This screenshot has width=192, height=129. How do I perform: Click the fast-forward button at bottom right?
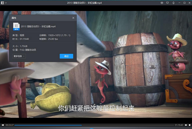pos(186,125)
